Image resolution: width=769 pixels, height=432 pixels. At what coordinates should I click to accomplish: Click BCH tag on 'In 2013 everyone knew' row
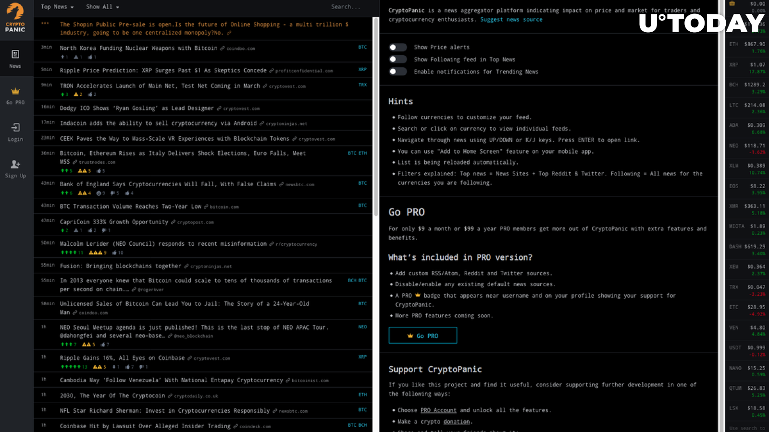coord(352,280)
